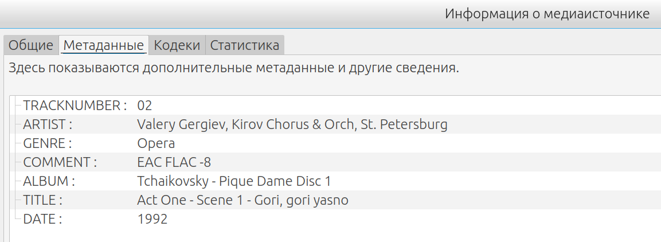Select the ARTIST row label
This screenshot has width=661, height=242.
pyautogui.click(x=48, y=124)
